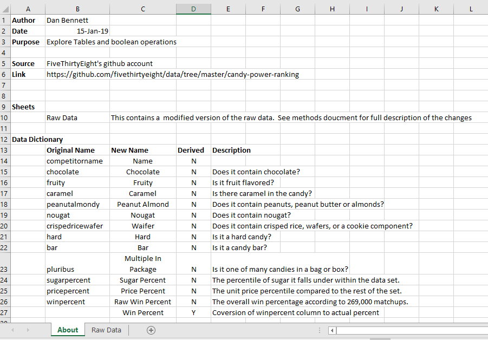
Task: Click the horizontal scrollbar track
Action: (x=412, y=330)
